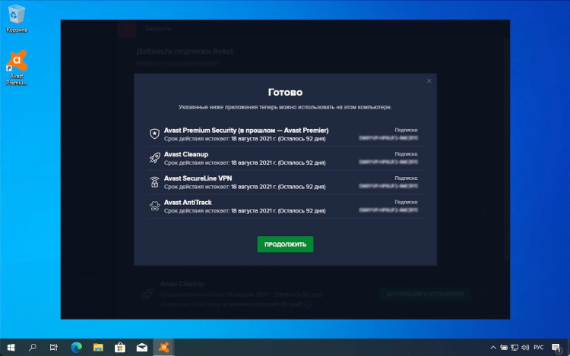Click the volume speaker tray icon
The width and height of the screenshot is (570, 356).
pos(525,348)
